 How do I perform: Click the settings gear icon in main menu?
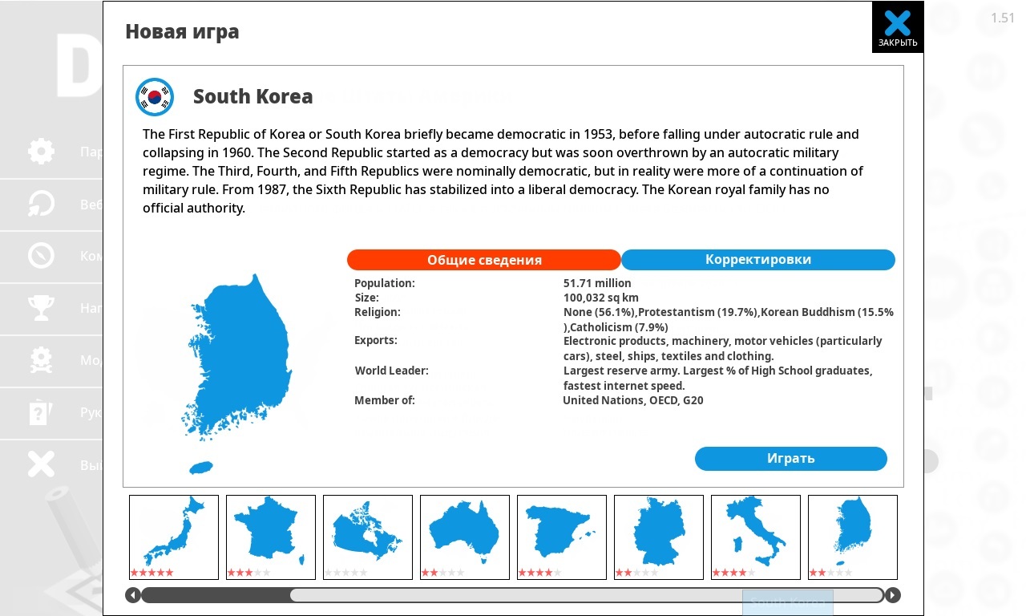[x=41, y=152]
